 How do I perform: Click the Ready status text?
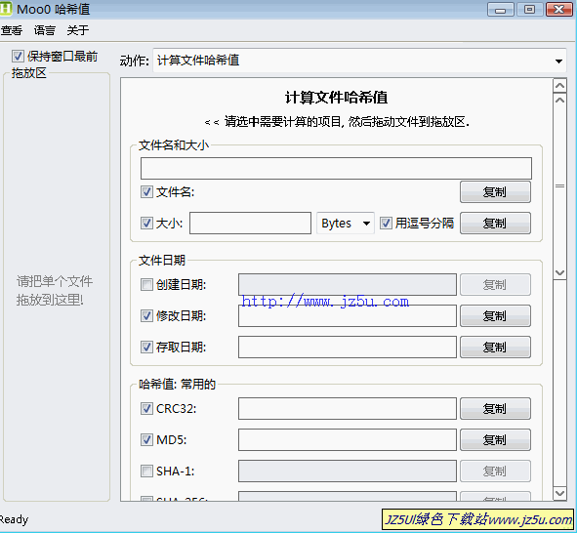tap(14, 519)
